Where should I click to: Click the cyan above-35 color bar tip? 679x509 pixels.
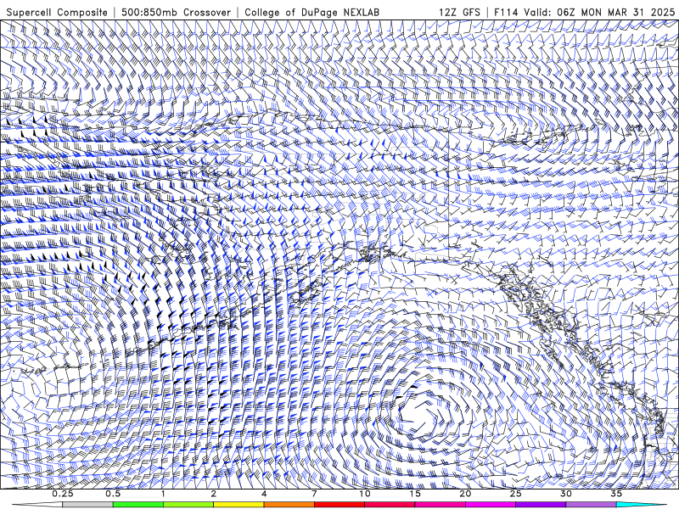[641, 505]
